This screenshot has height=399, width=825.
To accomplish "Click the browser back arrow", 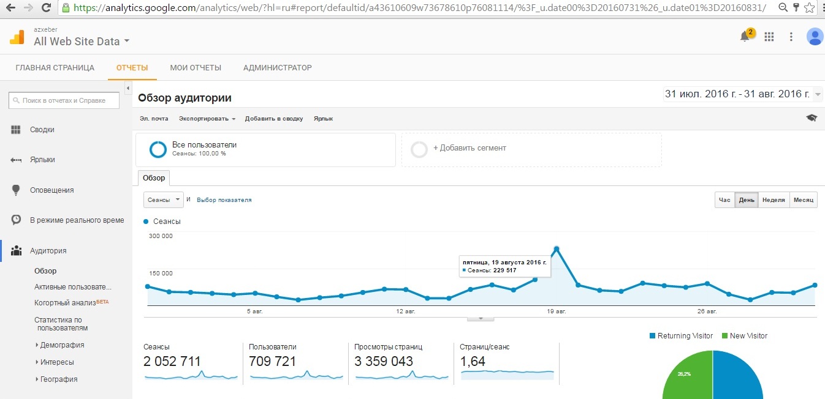I will click(x=10, y=8).
